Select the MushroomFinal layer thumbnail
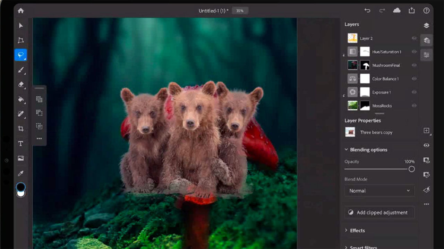Screen dimensions: 444x249 tap(352, 65)
